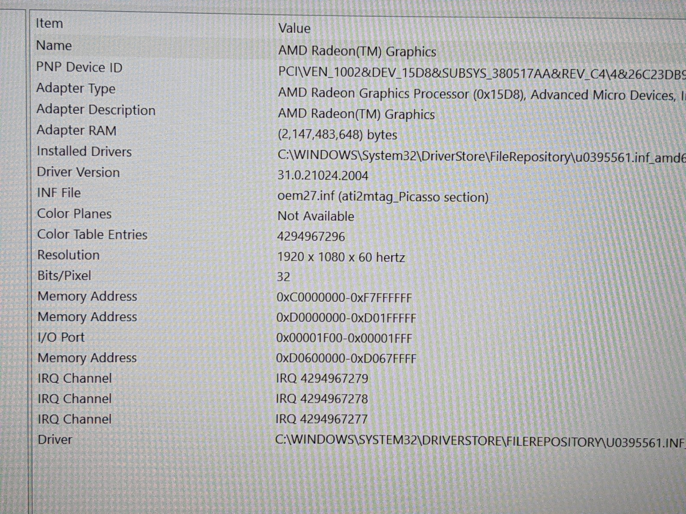Select the Color Planes row
The image size is (686, 514).
pos(74,213)
